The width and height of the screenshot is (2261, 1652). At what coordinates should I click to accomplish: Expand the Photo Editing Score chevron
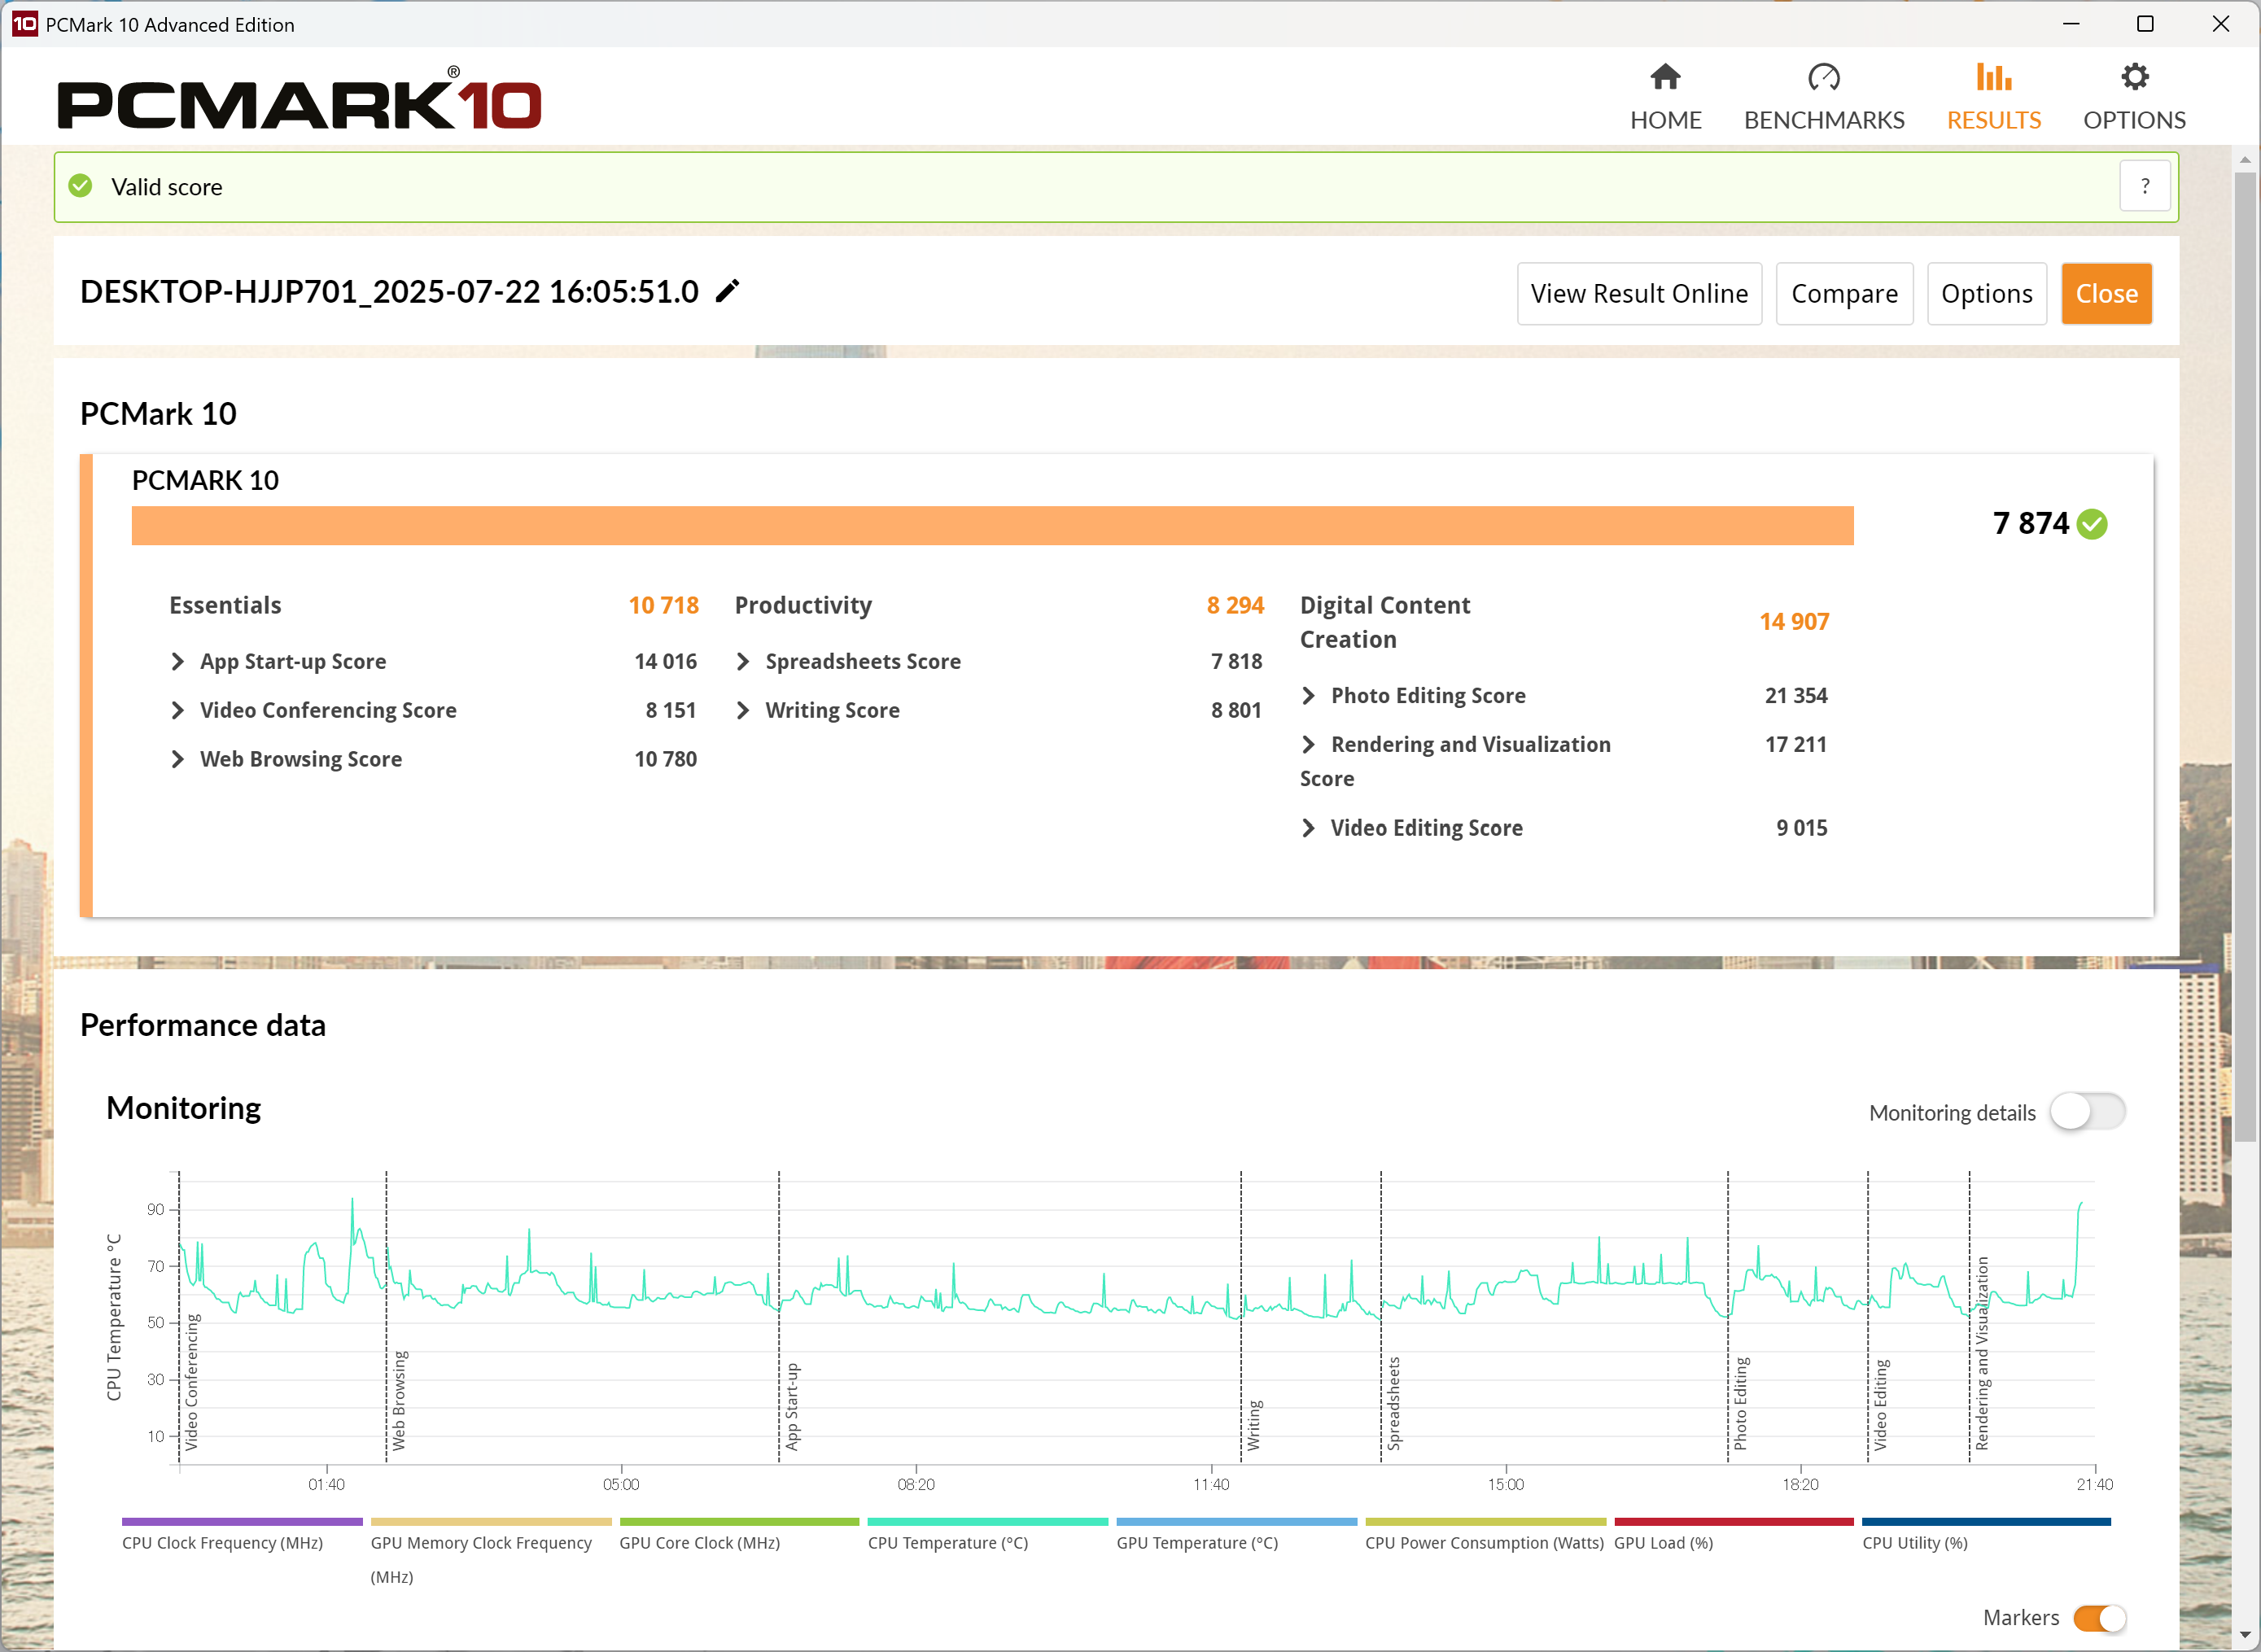[x=1308, y=695]
